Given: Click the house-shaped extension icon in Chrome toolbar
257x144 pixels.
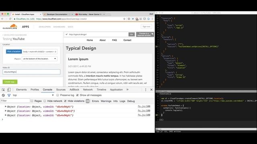Looking at the screenshot, I should click(137, 19).
